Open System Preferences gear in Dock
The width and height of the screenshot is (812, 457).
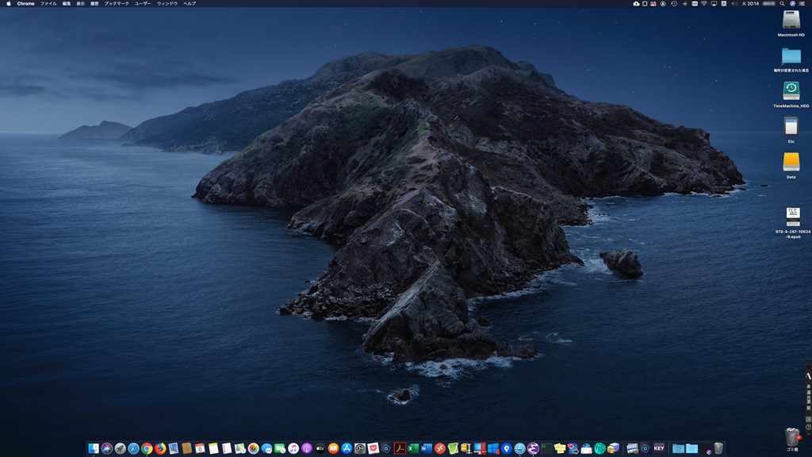click(360, 448)
